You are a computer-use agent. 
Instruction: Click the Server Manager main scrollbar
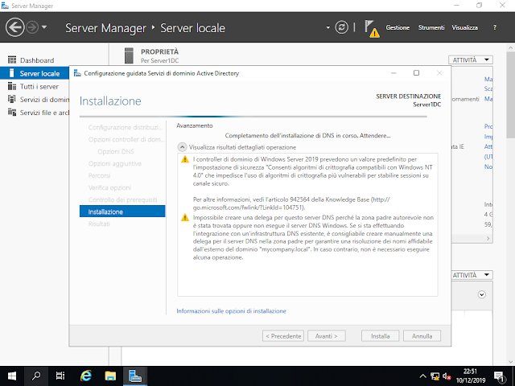510,93
